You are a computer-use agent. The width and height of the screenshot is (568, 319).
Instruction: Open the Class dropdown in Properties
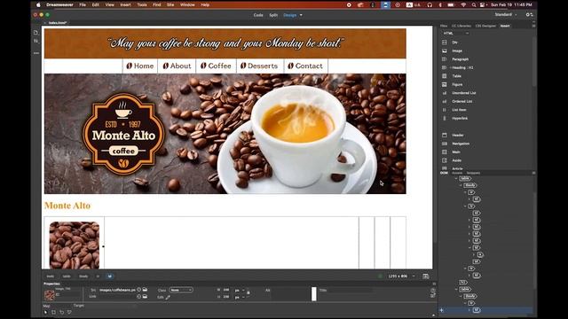click(x=181, y=290)
